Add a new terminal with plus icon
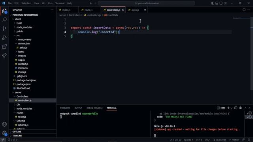The image size is (253, 142). [228, 108]
